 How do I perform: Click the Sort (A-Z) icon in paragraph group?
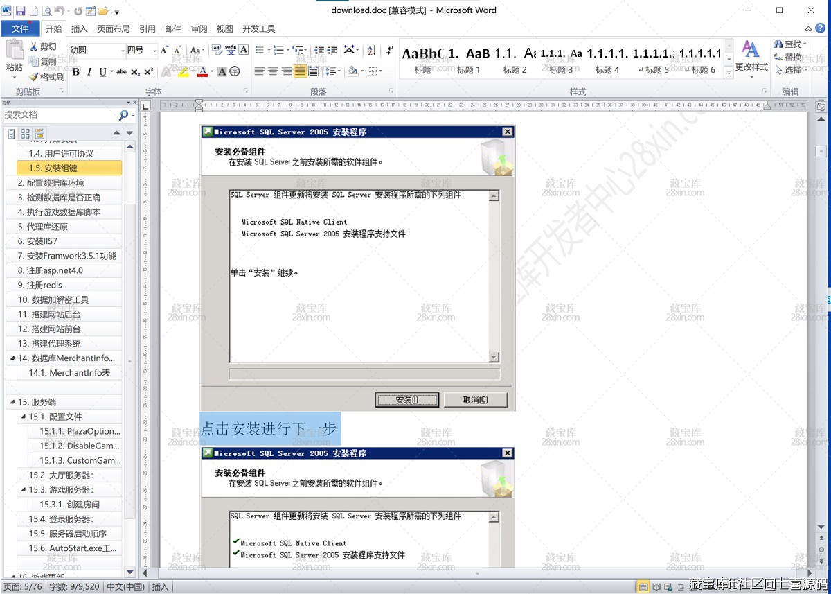(x=372, y=50)
